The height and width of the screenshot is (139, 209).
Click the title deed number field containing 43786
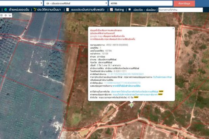pos(140,3)
